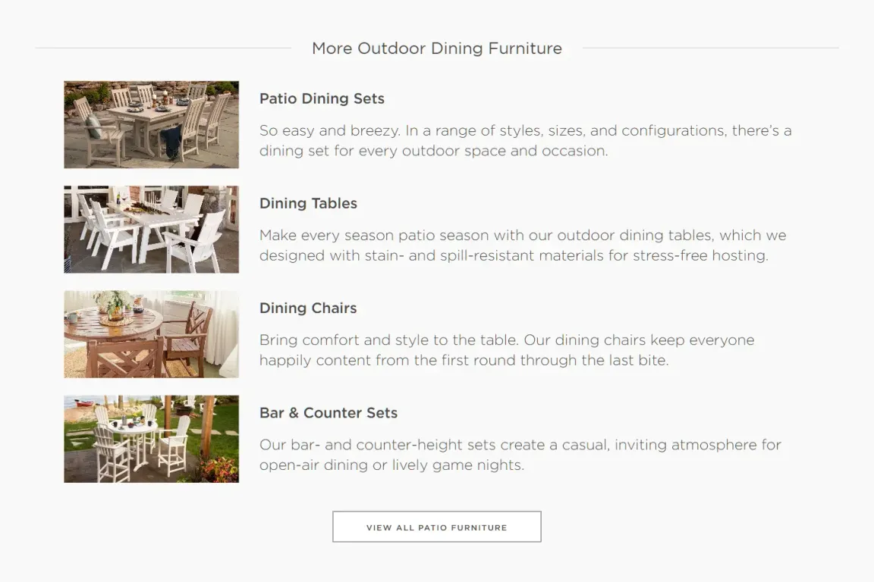Open the Patio Dining Sets heading link
The width and height of the screenshot is (874, 582).
coord(322,99)
